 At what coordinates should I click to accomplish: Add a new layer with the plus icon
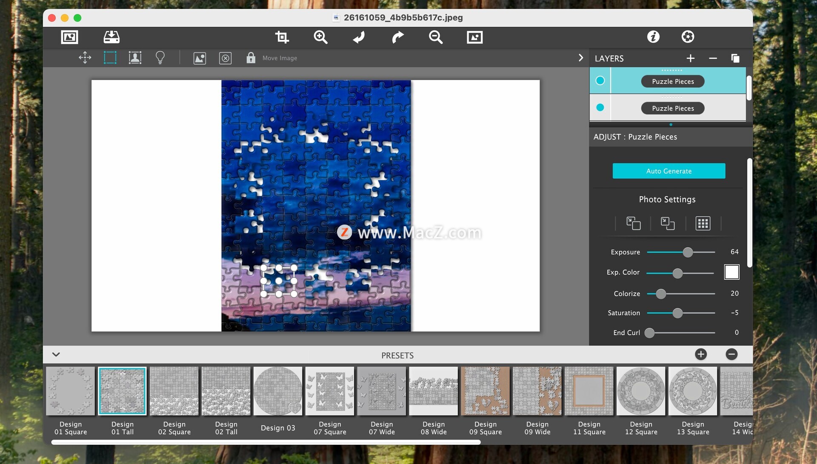pos(690,58)
